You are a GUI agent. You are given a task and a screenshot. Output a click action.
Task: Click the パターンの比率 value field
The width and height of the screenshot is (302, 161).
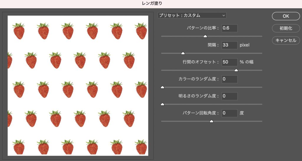click(x=229, y=28)
